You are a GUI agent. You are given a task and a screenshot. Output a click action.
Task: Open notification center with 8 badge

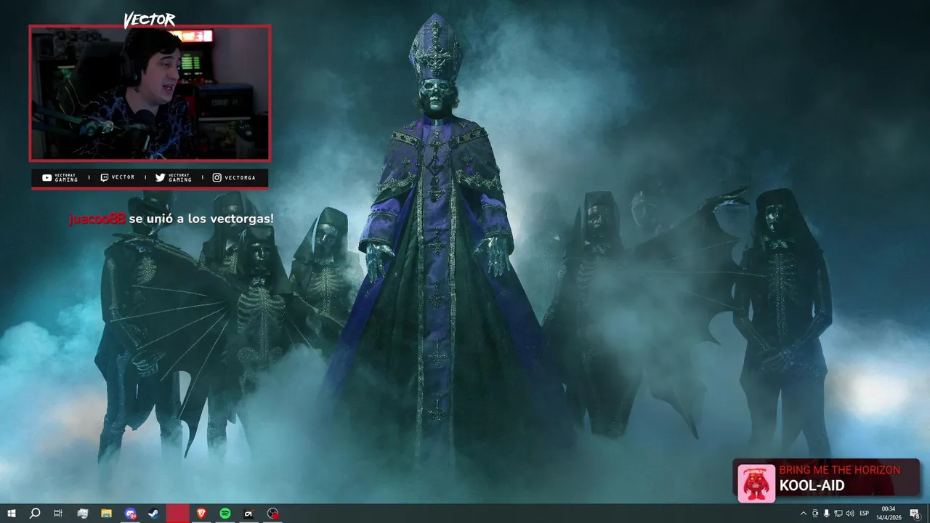(x=915, y=514)
